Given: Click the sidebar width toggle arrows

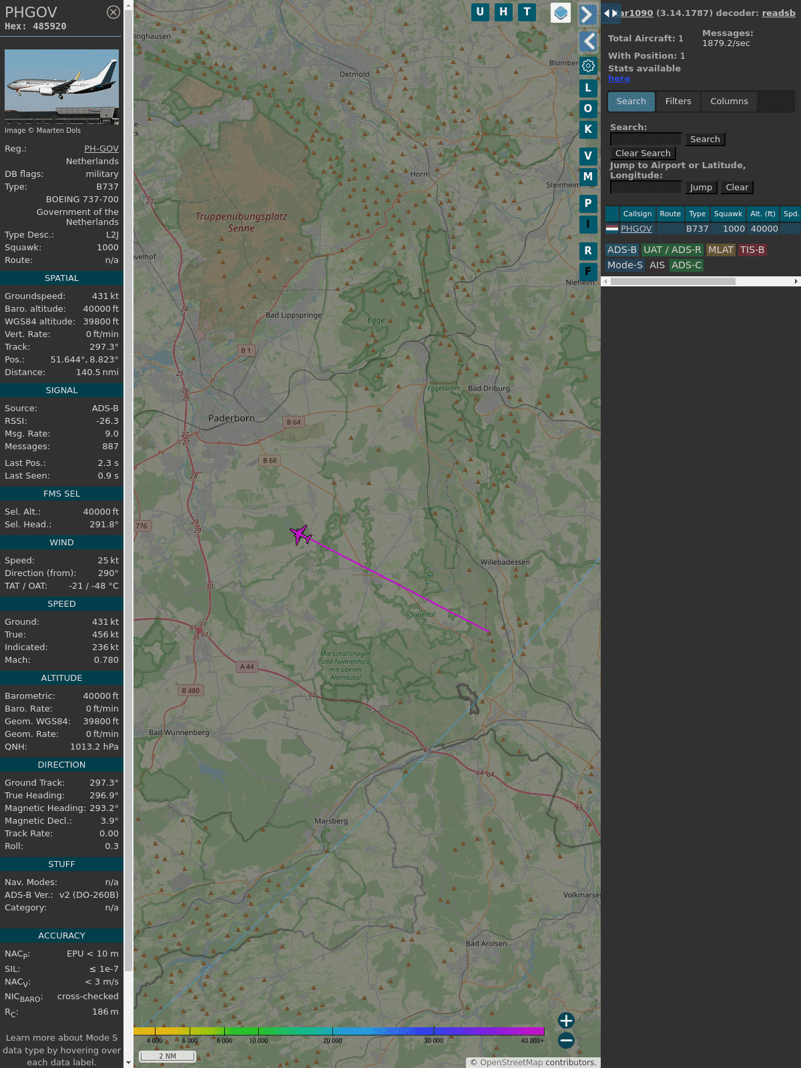Looking at the screenshot, I should (x=610, y=13).
